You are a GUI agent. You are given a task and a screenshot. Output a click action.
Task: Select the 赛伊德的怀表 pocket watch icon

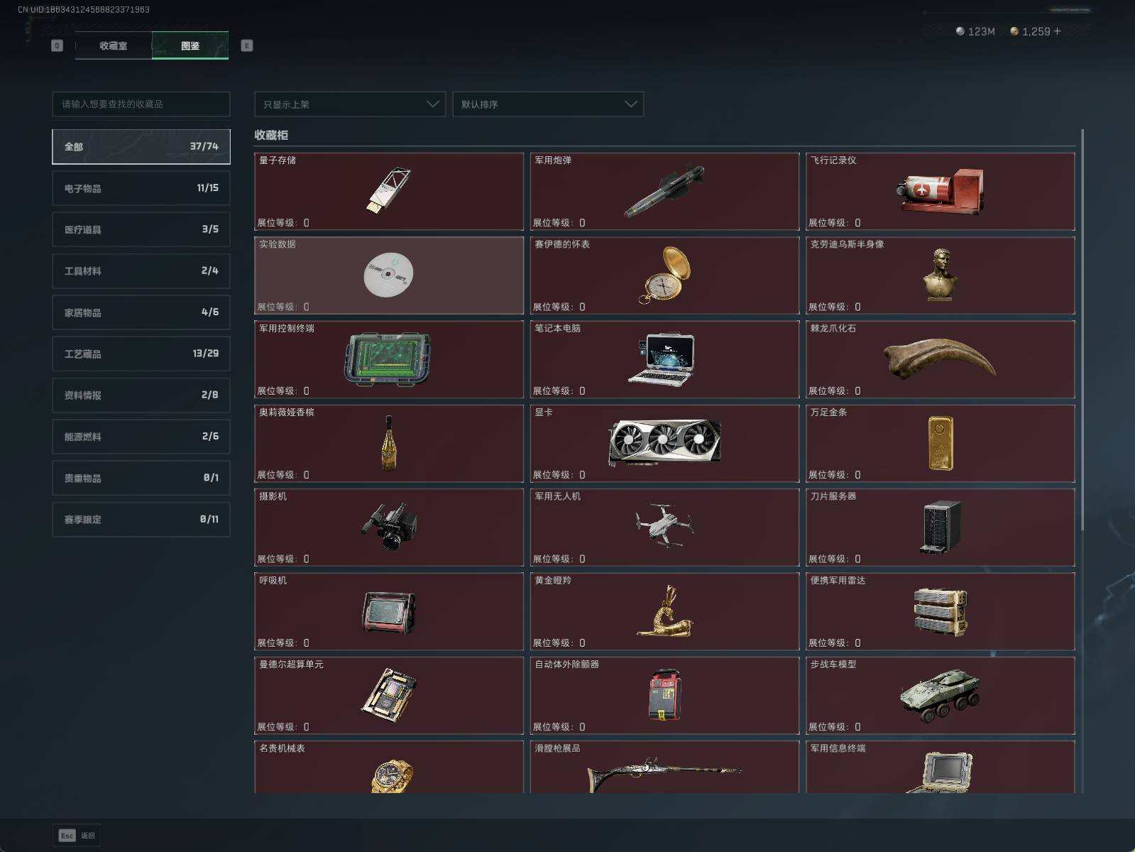click(664, 275)
